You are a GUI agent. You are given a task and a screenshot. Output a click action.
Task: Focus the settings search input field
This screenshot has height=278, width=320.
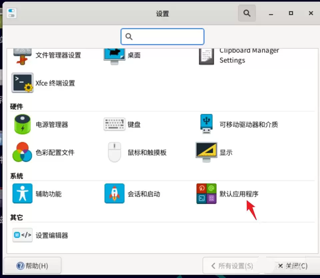point(162,37)
